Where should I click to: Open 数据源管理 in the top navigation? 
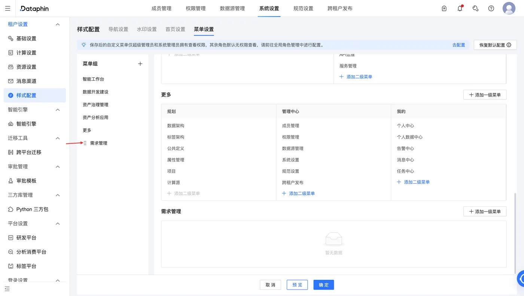pyautogui.click(x=232, y=9)
